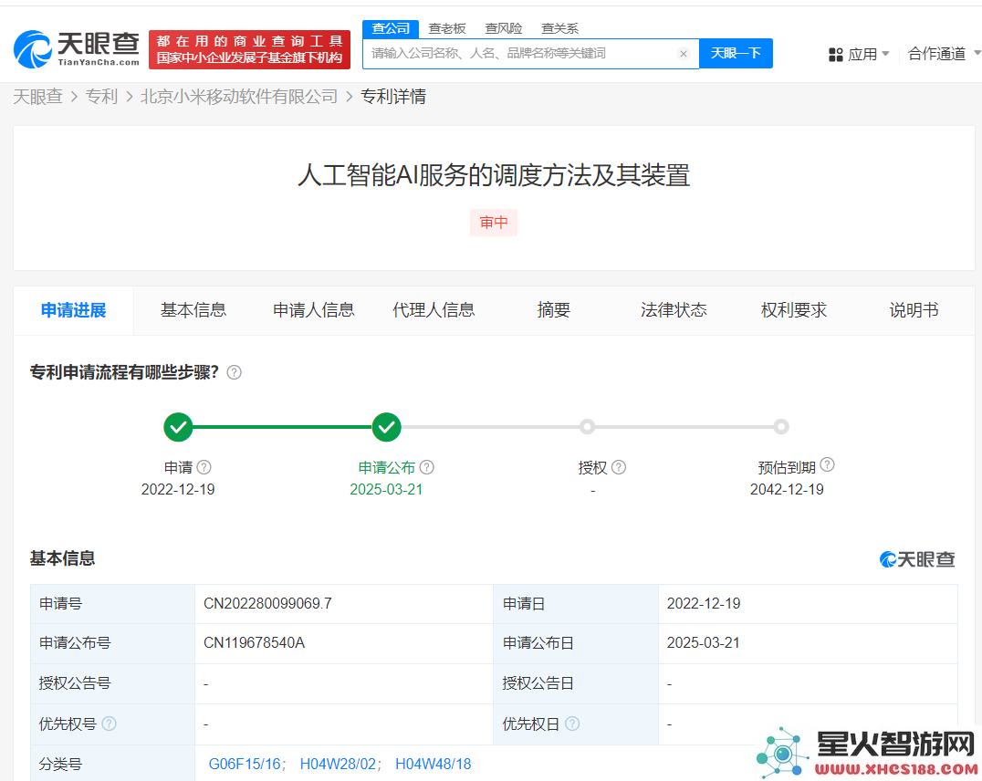Switch to the 申请进展 tab

coord(73,310)
